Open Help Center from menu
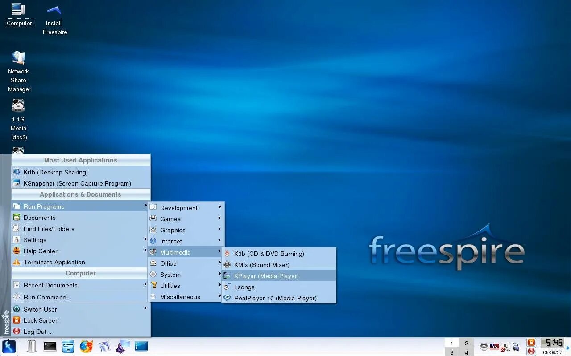 coord(81,251)
